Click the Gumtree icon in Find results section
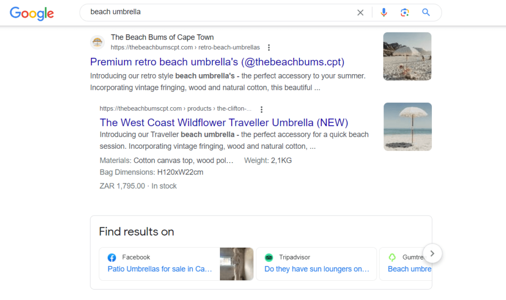 (x=392, y=258)
